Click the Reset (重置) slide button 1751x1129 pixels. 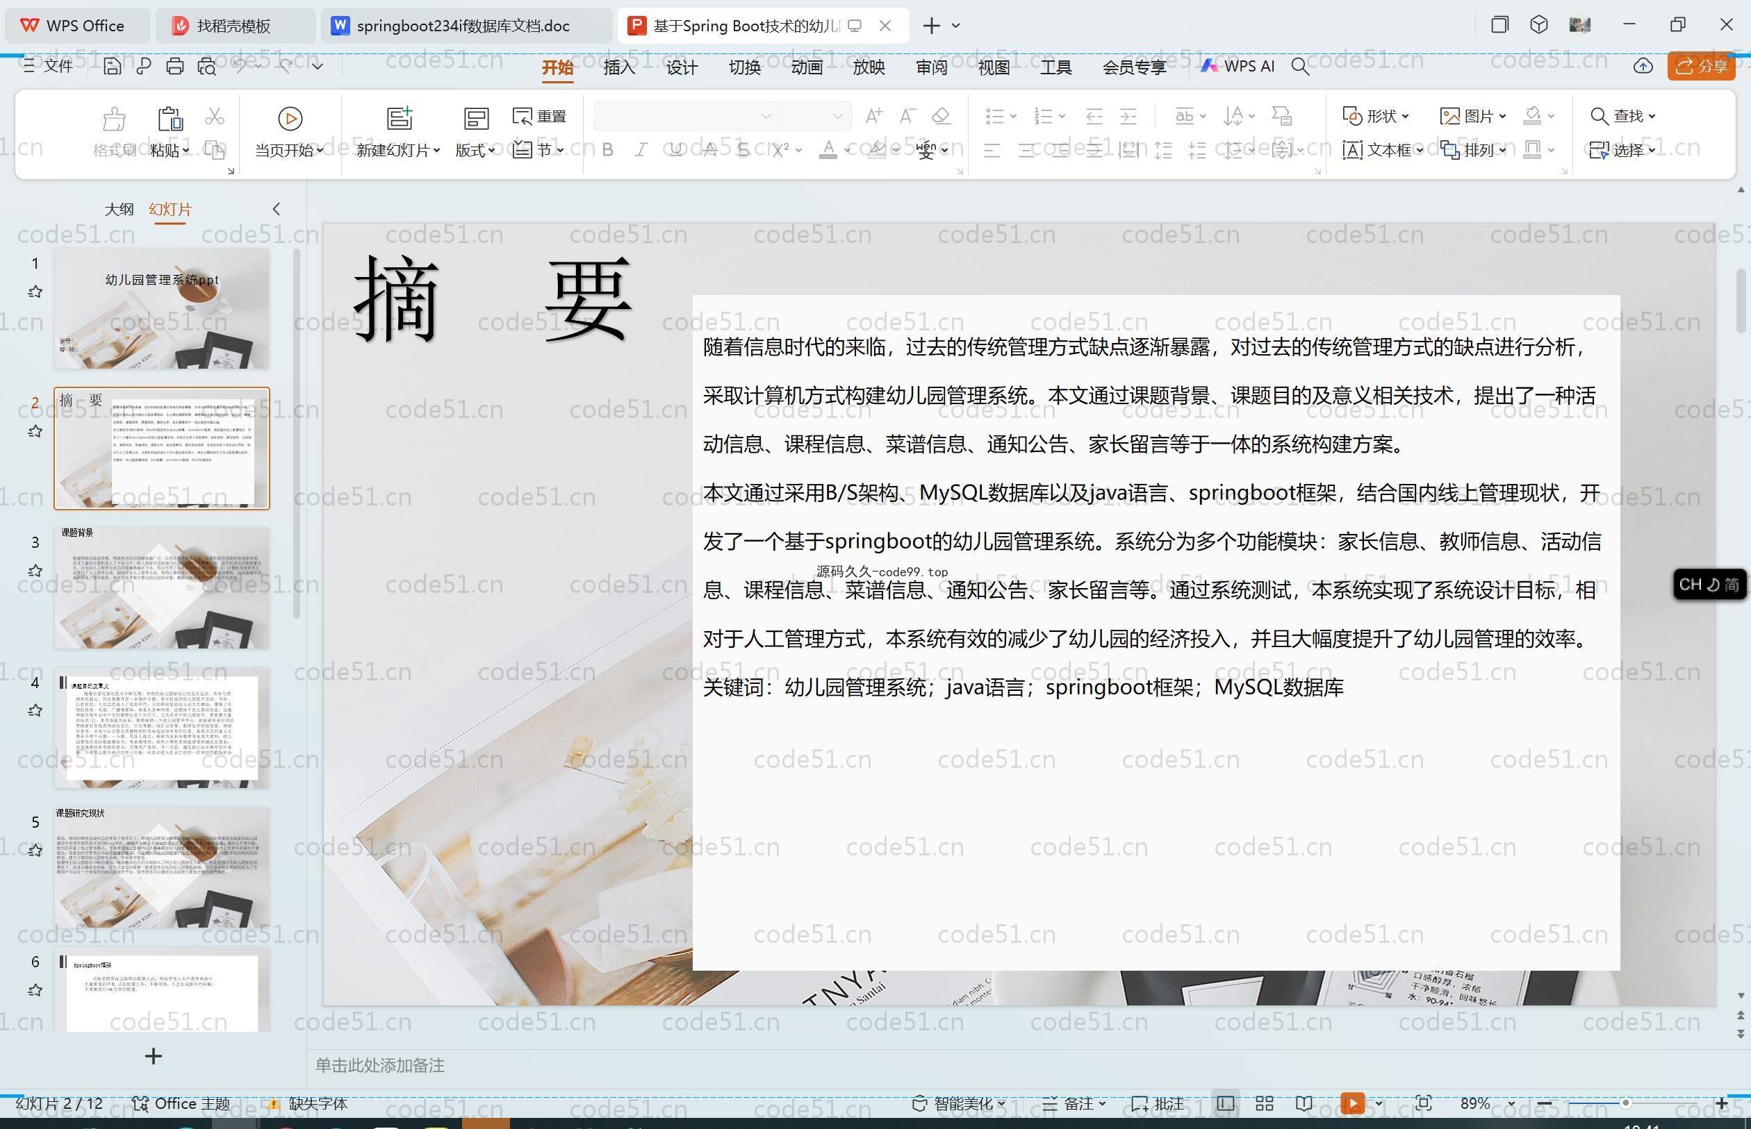539,116
